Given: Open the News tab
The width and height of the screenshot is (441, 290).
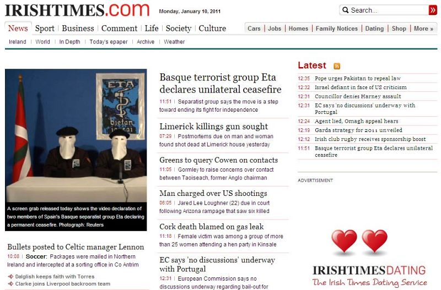Looking at the screenshot, I should [x=18, y=29].
